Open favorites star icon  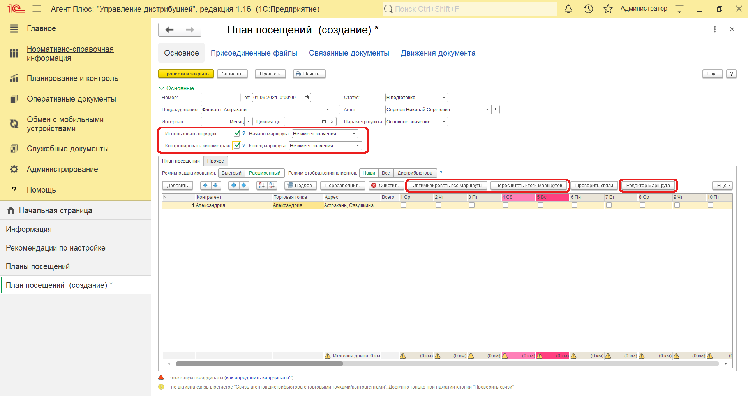pyautogui.click(x=608, y=9)
